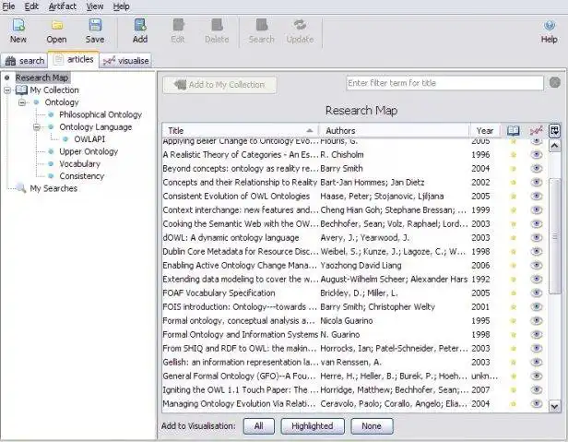Add All articles to visualisation
This screenshot has height=442, width=568.
pyautogui.click(x=258, y=426)
